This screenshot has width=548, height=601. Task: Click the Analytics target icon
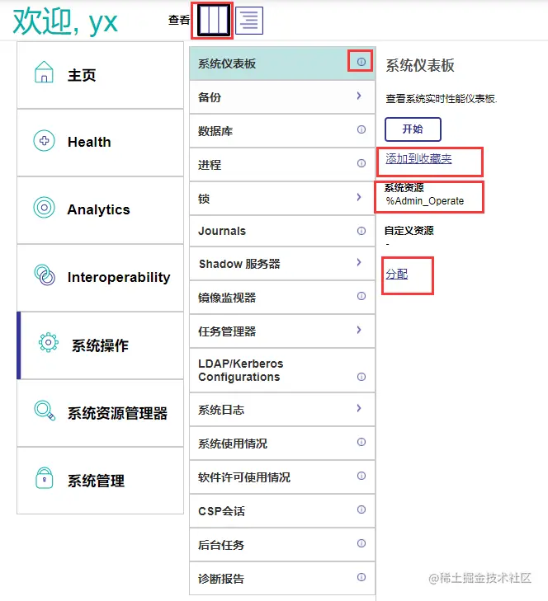point(44,208)
